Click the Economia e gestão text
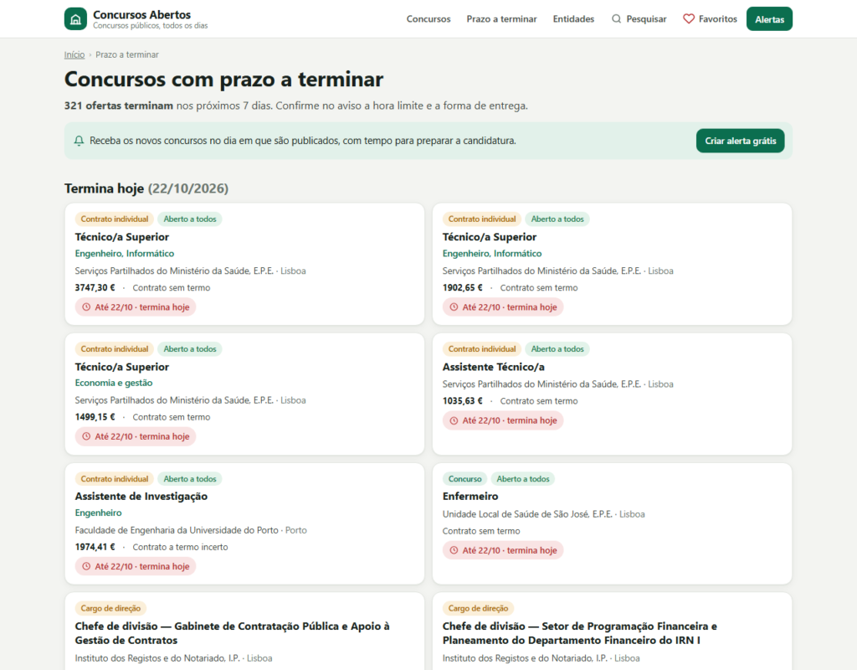 click(x=114, y=383)
